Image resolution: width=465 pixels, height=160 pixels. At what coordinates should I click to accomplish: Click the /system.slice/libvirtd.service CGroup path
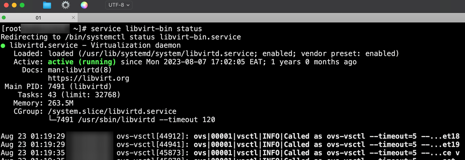coord(112,112)
